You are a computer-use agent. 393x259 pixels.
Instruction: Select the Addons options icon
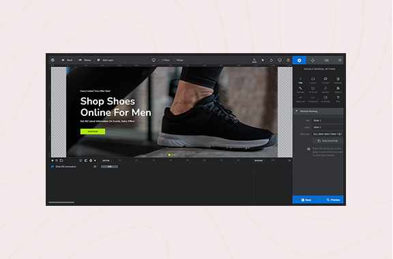click(338, 90)
